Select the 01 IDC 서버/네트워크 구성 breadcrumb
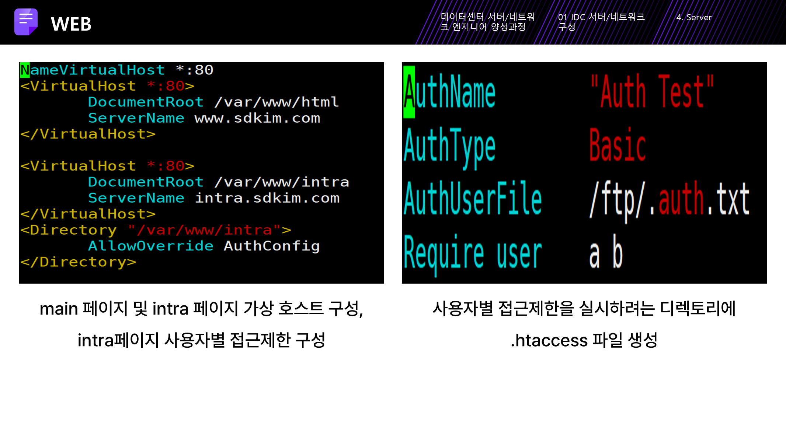The image size is (786, 442). pos(601,22)
